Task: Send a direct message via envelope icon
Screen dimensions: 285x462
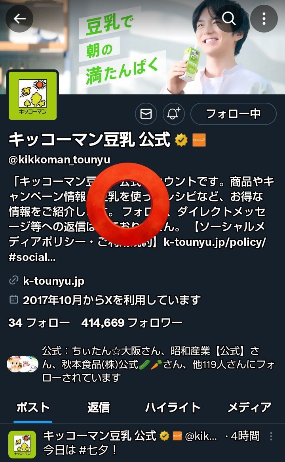Action: (146, 114)
